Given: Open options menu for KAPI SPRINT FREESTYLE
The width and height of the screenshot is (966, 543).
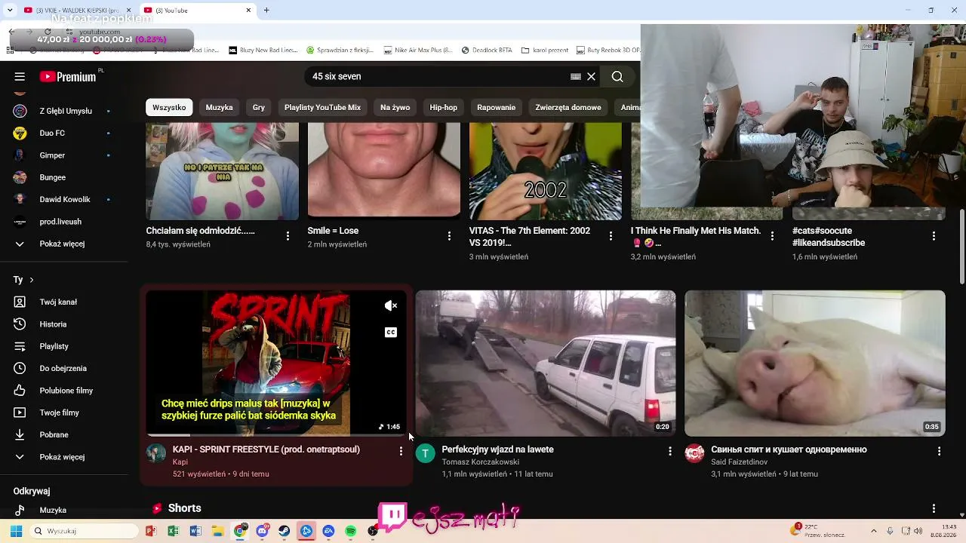Looking at the screenshot, I should [401, 451].
